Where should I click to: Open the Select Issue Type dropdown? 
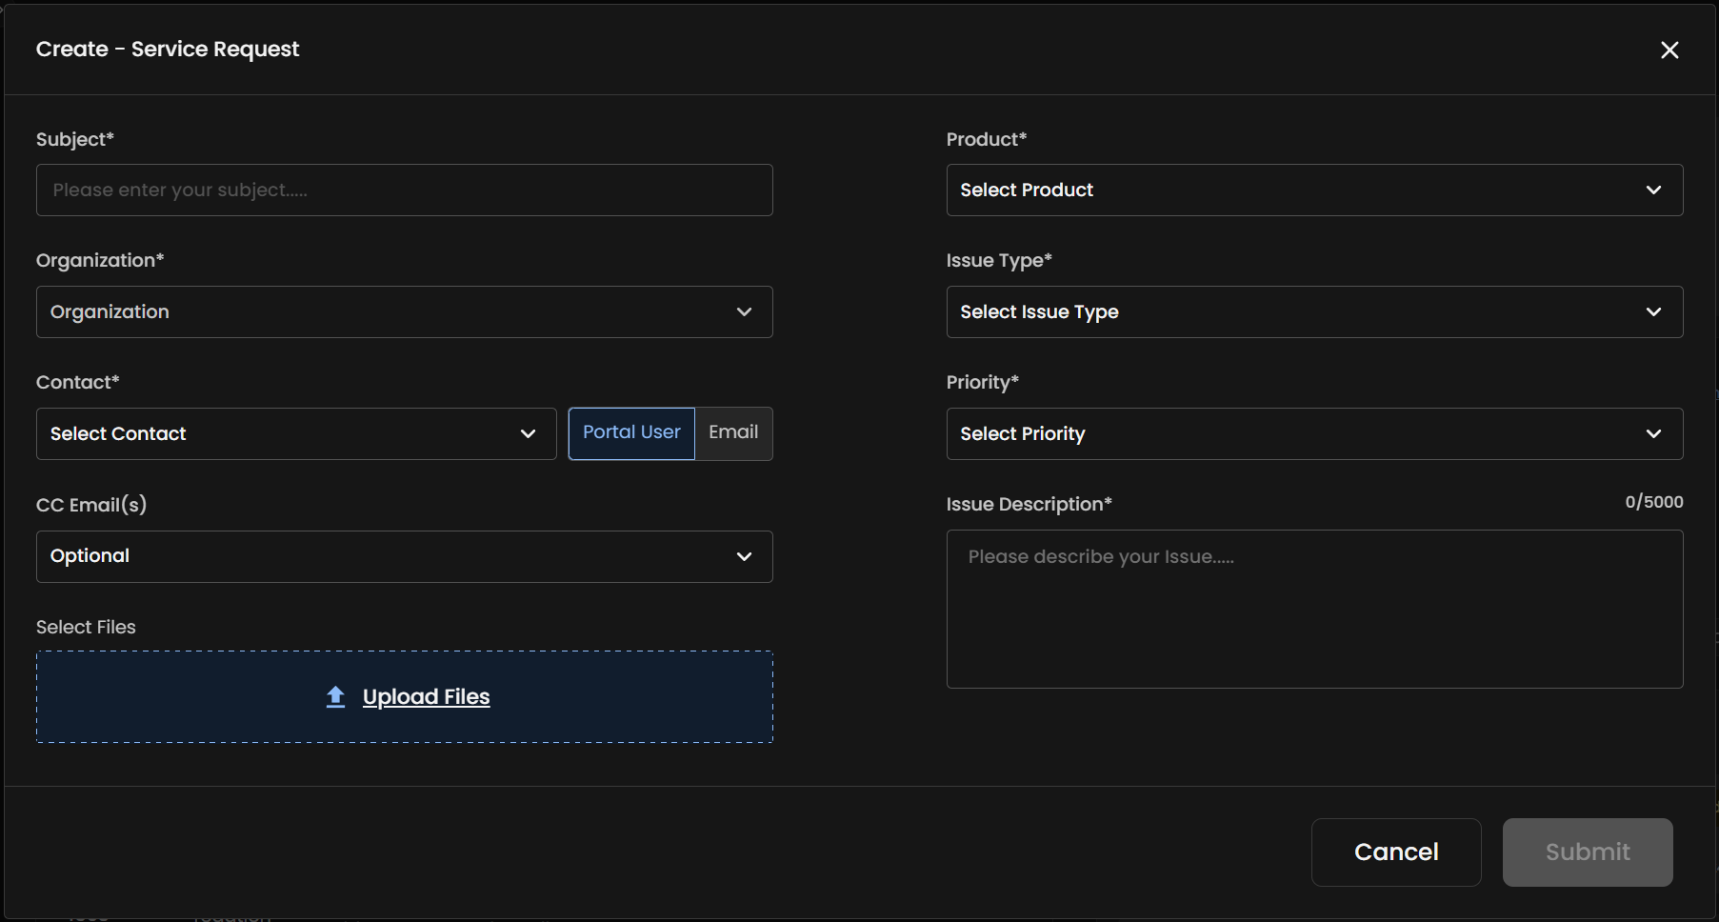click(1314, 311)
